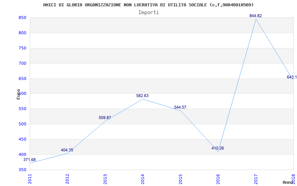Select the 2016 x-axis year label

click(x=218, y=179)
